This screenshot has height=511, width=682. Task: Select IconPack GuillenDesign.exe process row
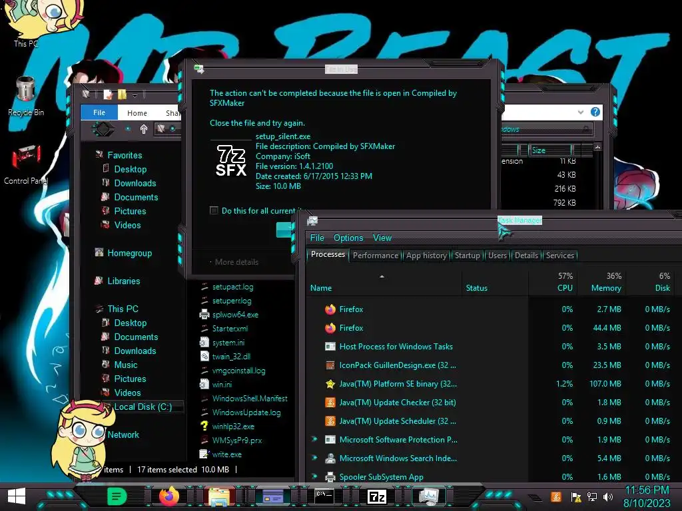pos(492,365)
